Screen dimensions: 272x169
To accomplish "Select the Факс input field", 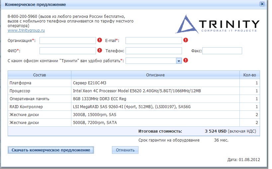I will [222, 51].
